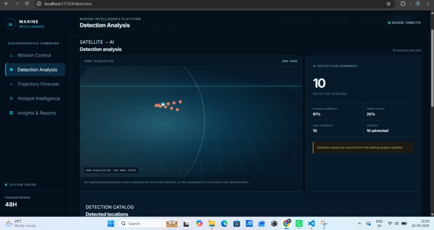Screen dimensions: 434x230
Task: Click the address bar URL
Action: pos(68,4)
